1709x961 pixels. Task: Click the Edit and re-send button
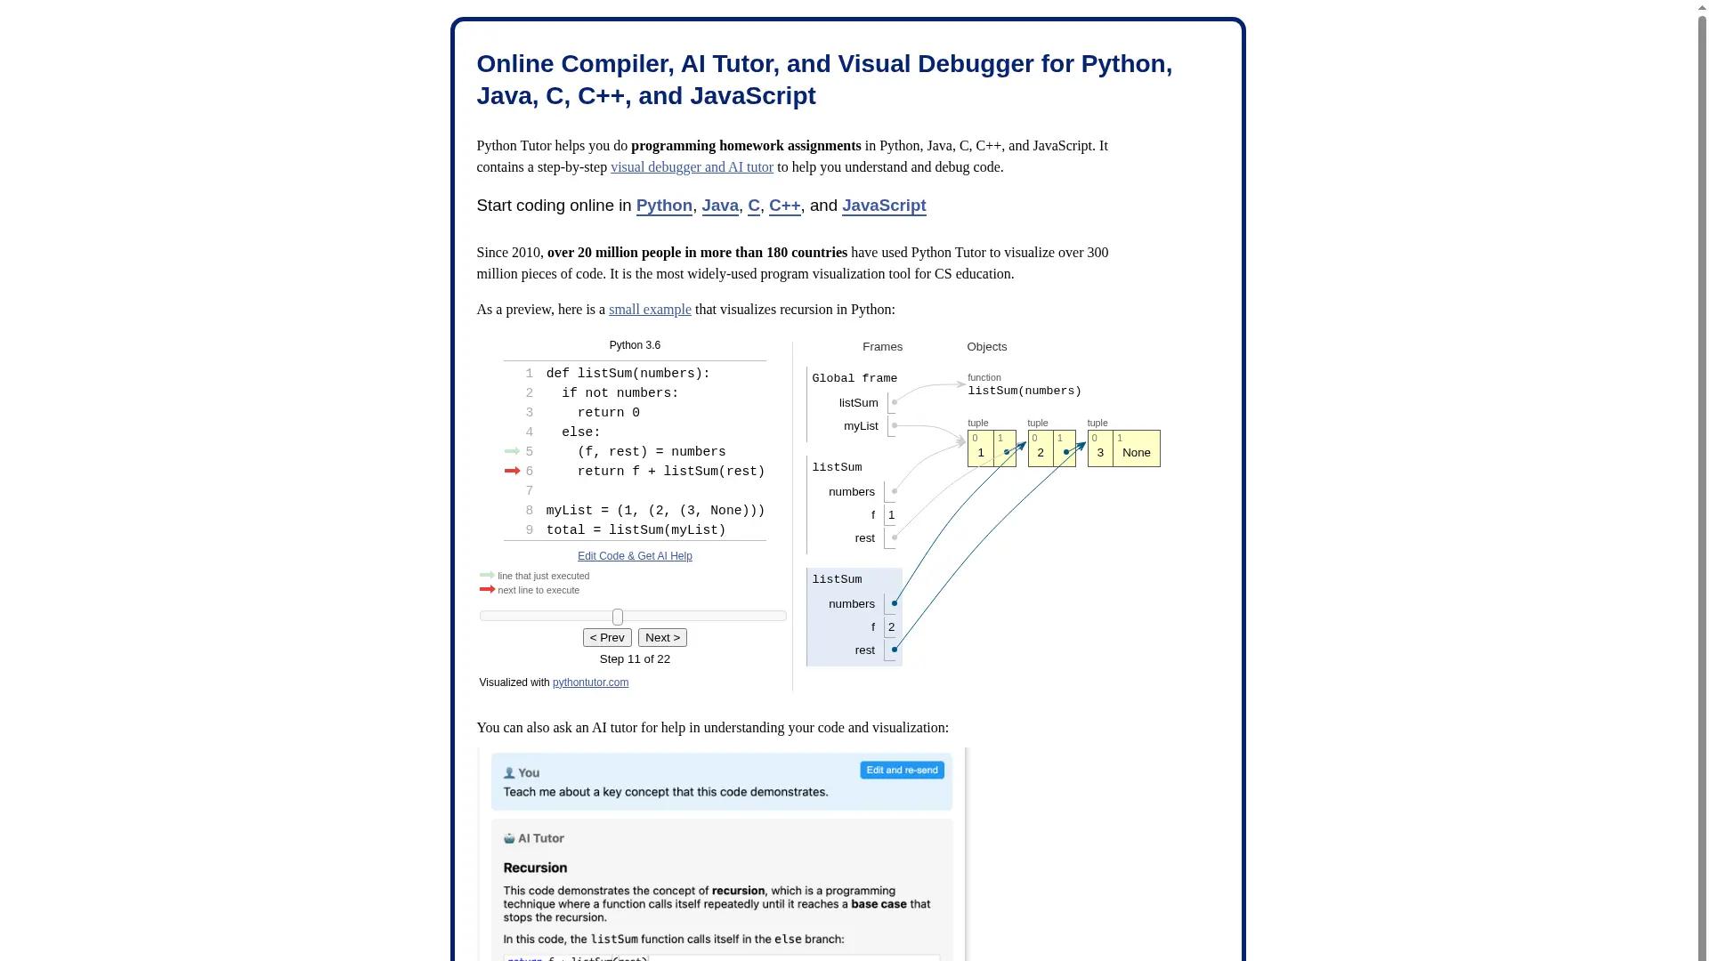coord(902,770)
